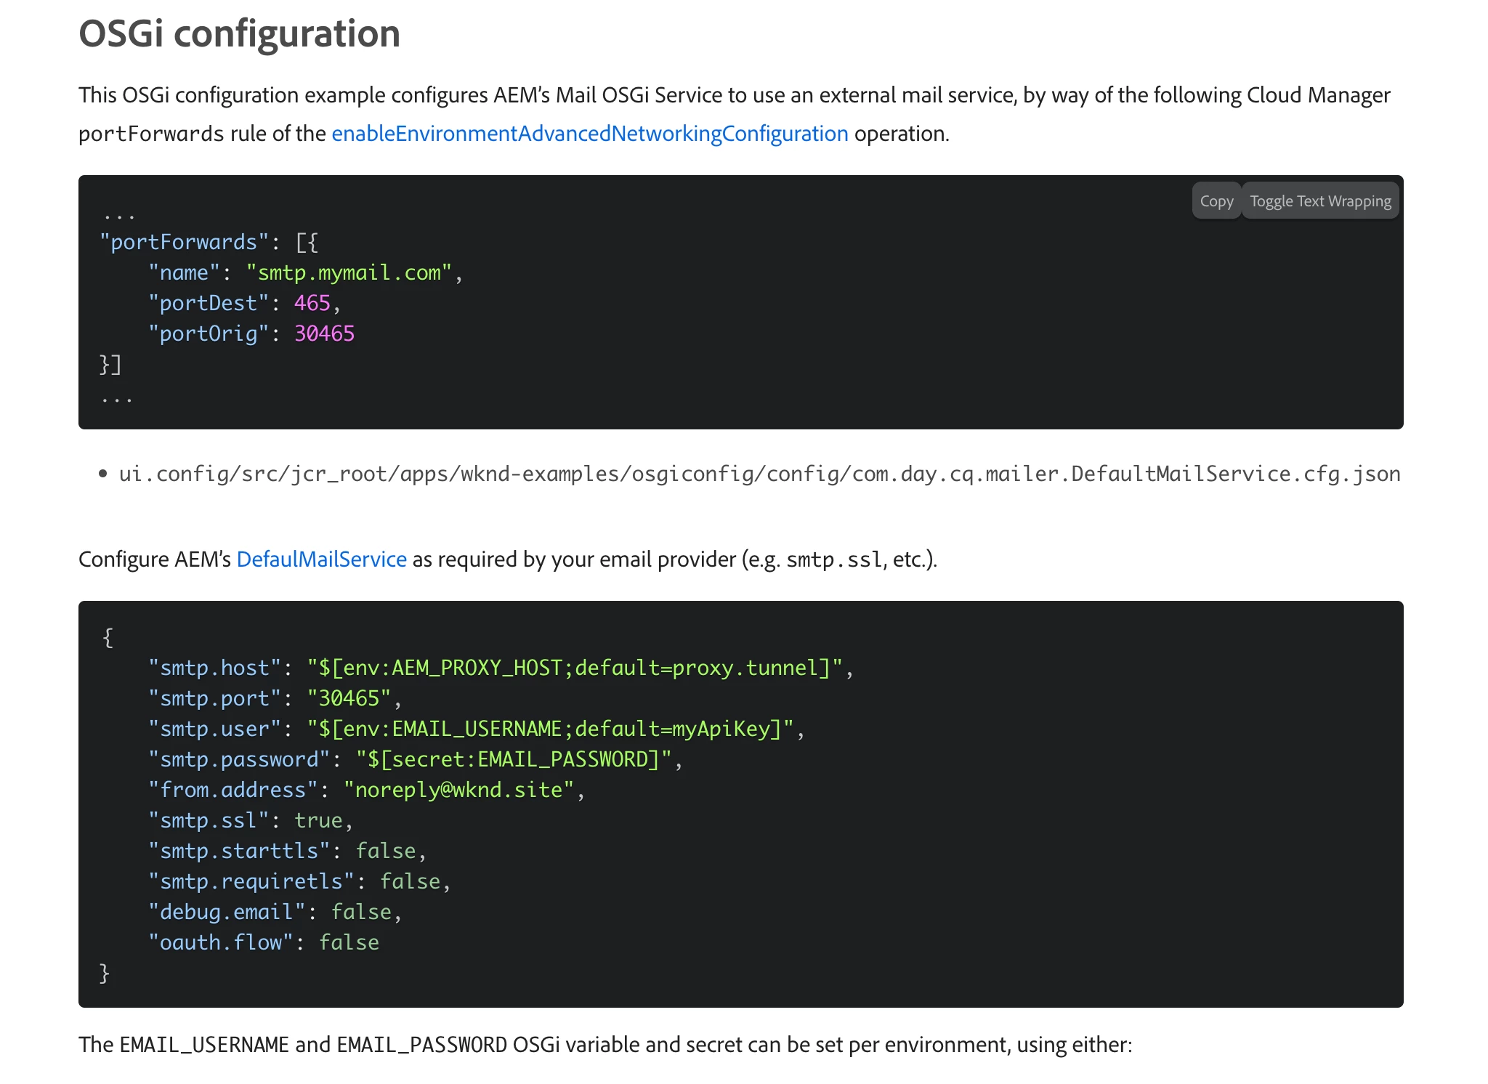Click the smtp.starttls false value

click(385, 851)
